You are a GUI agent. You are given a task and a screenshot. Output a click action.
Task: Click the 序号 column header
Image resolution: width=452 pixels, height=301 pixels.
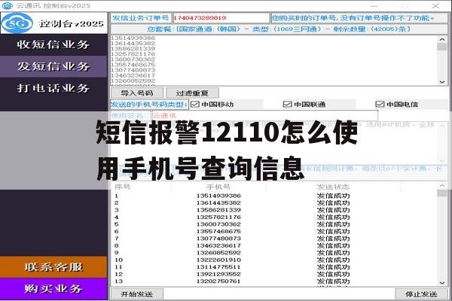click(123, 187)
